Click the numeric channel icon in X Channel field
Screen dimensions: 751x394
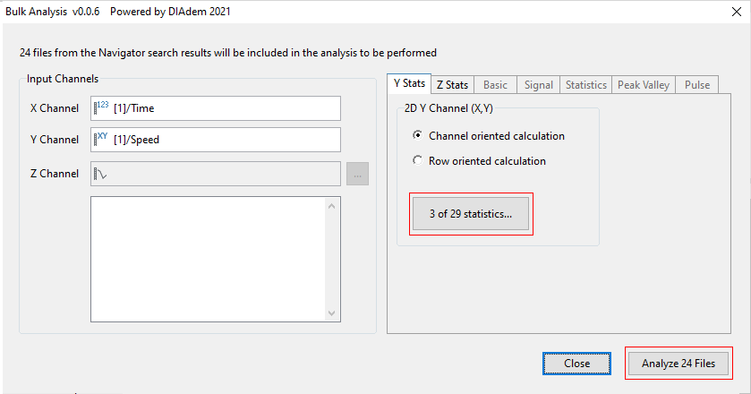click(100, 107)
